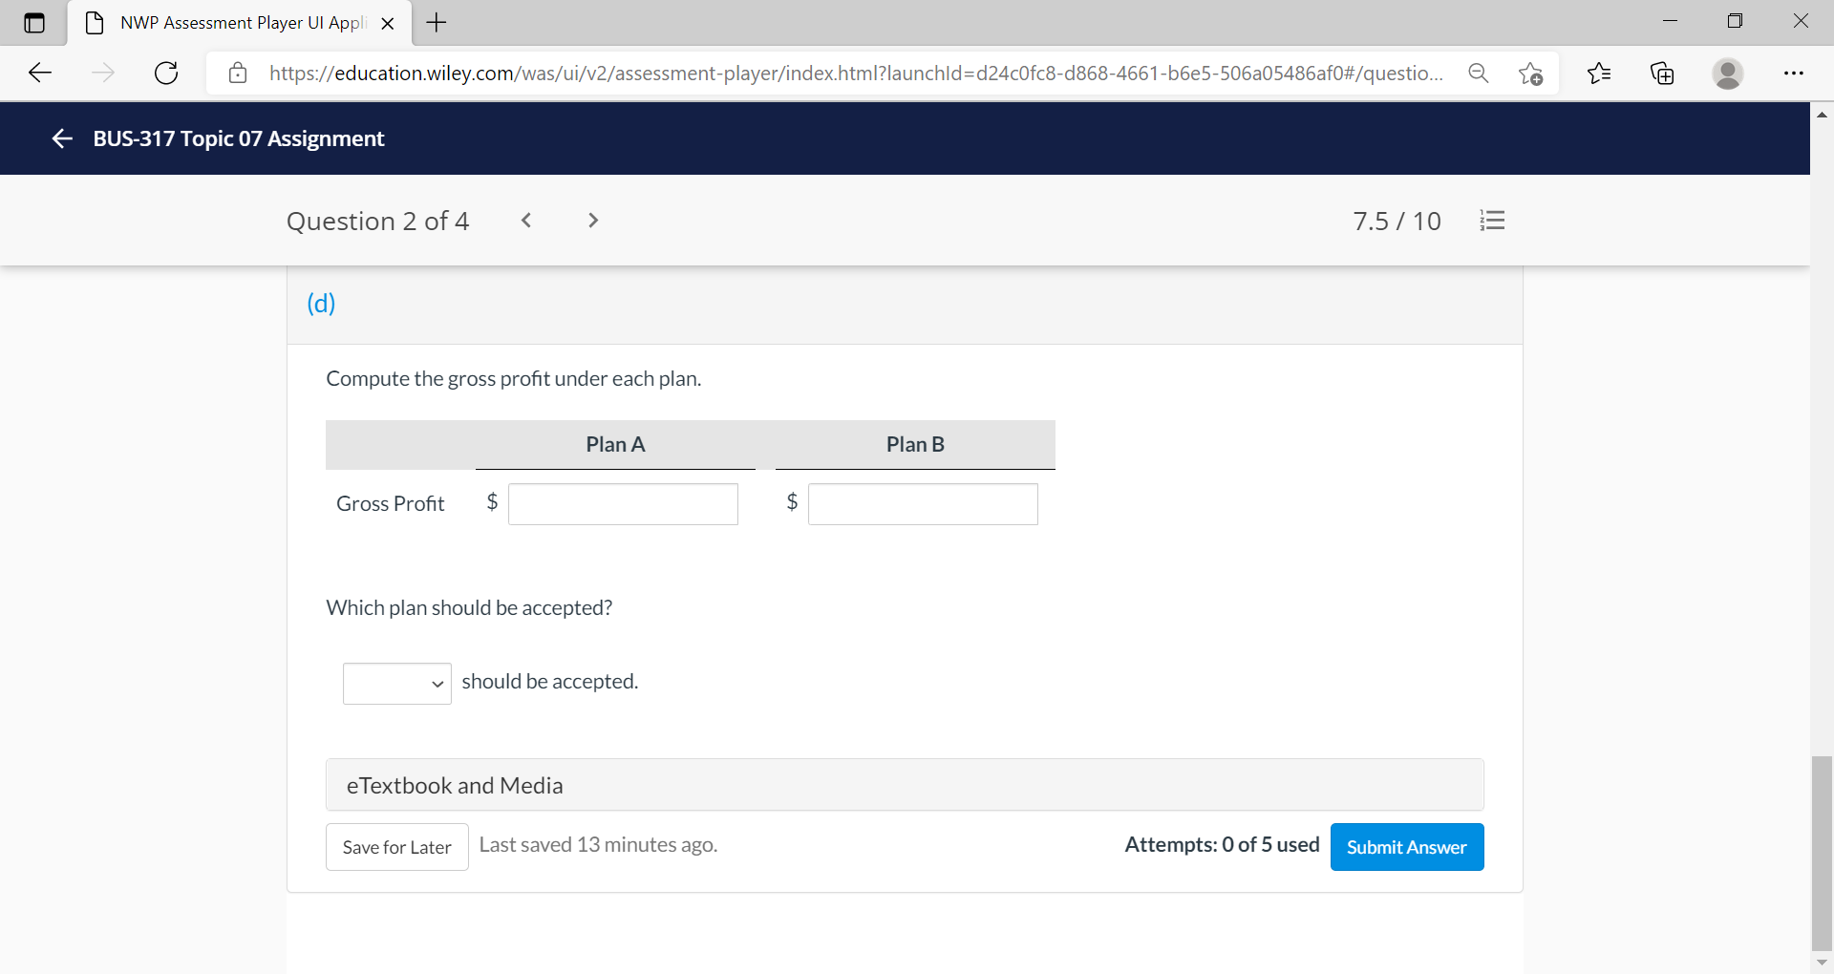The image size is (1834, 974).
Task: Click the browser forward arrow
Action: [103, 73]
